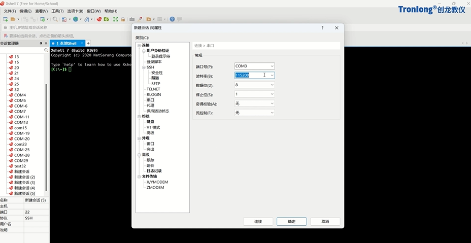Select 日志记录 in the category tree
The image size is (471, 243).
tap(154, 171)
